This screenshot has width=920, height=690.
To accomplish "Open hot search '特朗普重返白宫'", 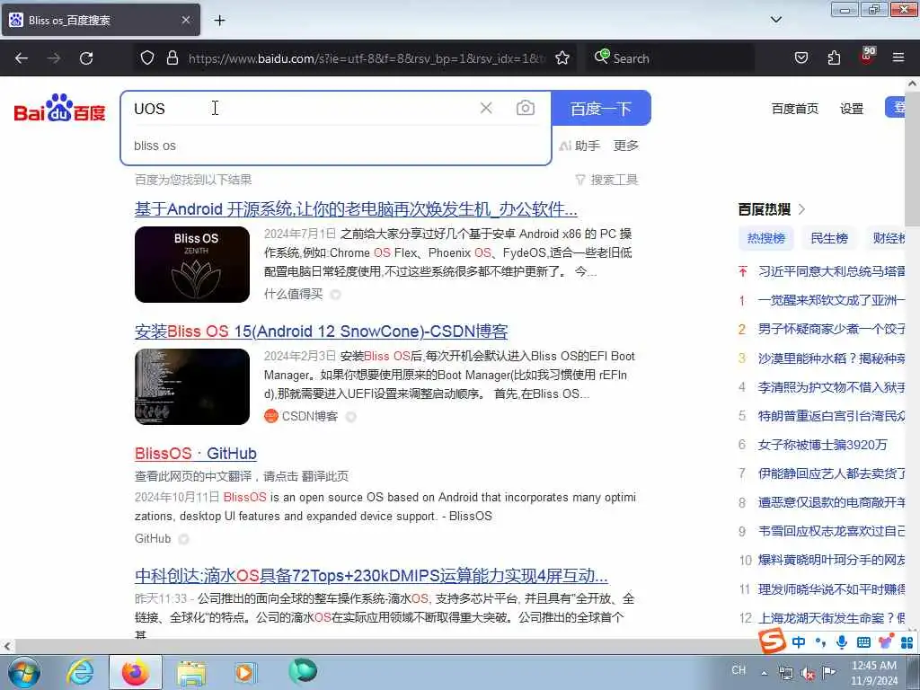I will 831,415.
